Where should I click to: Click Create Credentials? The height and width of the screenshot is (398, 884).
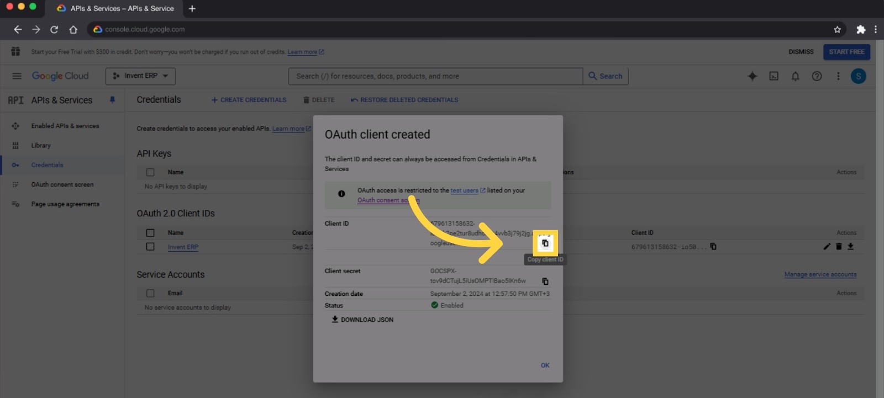(x=249, y=100)
